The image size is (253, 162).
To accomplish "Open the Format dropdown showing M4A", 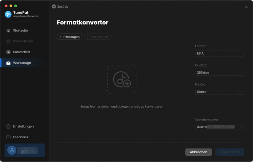I will click(x=220, y=54).
